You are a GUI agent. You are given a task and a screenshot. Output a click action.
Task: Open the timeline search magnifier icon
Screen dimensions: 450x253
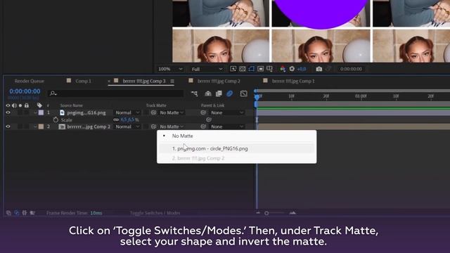(x=53, y=93)
